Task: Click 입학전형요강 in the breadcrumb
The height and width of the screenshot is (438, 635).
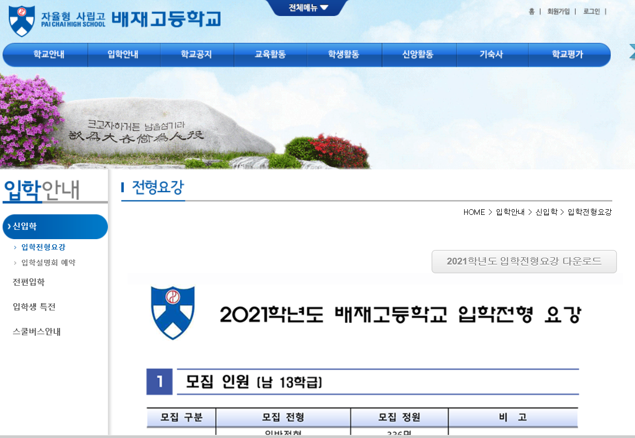Action: click(x=590, y=212)
